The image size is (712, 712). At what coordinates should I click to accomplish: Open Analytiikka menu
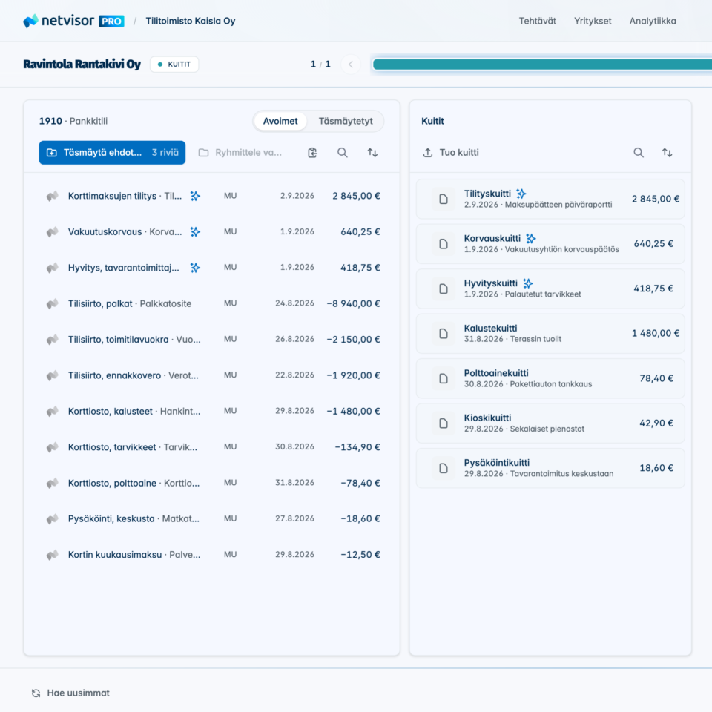(x=653, y=21)
